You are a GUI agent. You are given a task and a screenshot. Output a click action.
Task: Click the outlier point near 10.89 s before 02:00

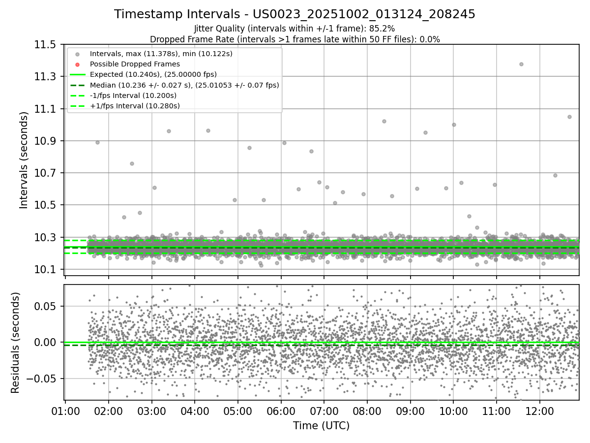97,142
